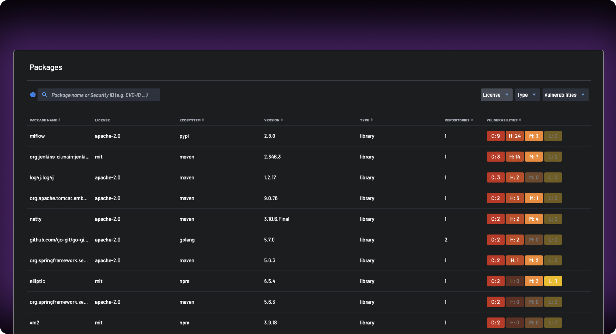This screenshot has width=616, height=334.
Task: Click elliptic low L: 1 badge
Action: [x=553, y=281]
